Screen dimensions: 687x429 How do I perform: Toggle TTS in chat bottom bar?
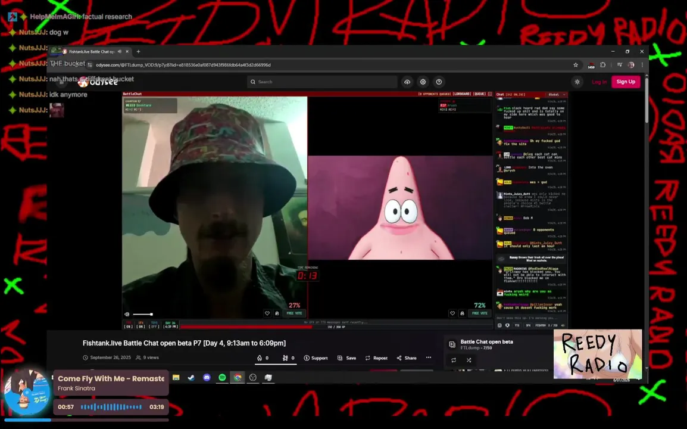(517, 325)
